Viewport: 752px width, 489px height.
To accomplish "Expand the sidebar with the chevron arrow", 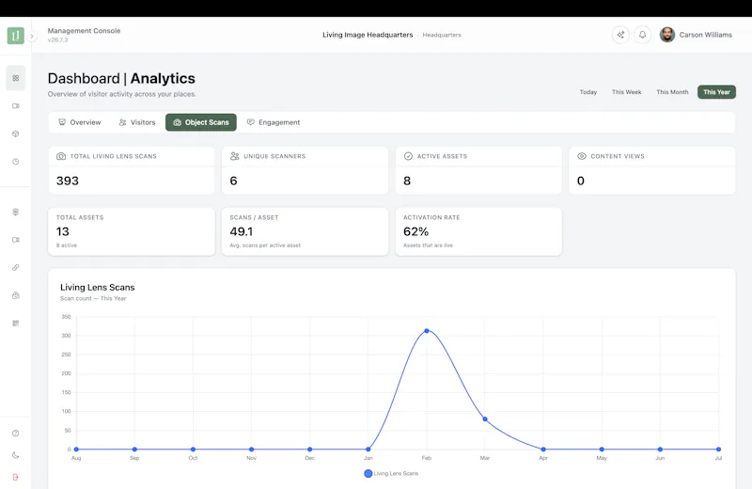I will pos(32,36).
